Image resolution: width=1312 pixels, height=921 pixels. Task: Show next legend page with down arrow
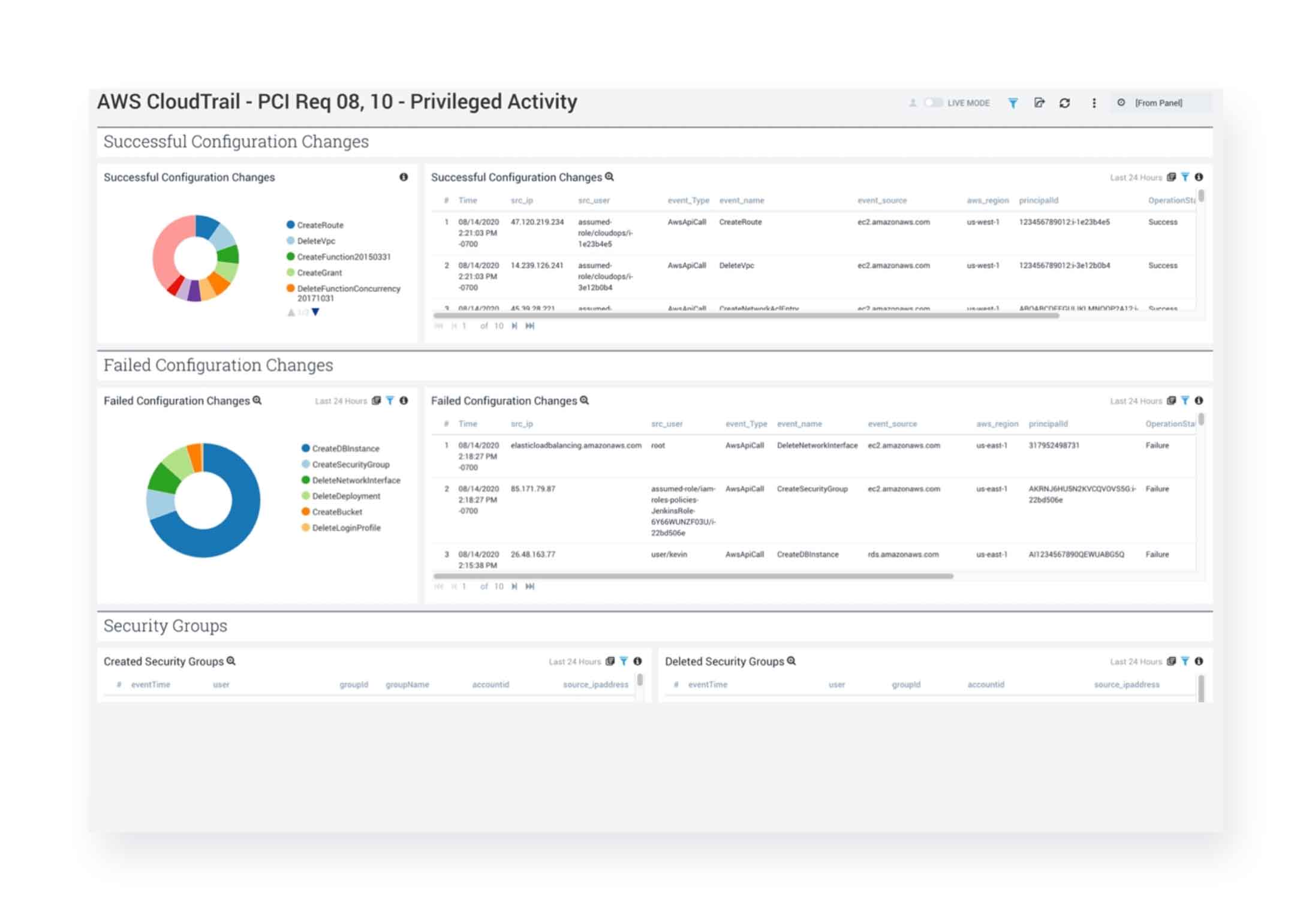315,312
